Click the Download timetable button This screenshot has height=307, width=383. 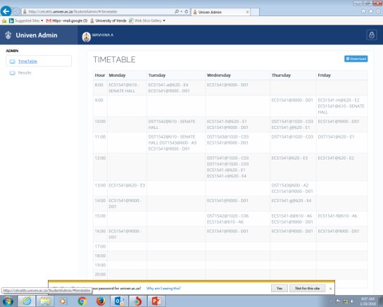tap(356, 59)
